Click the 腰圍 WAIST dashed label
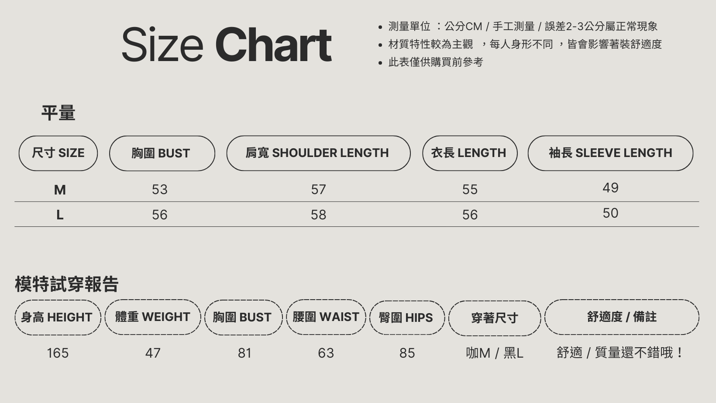This screenshot has height=403, width=716. [x=326, y=317]
